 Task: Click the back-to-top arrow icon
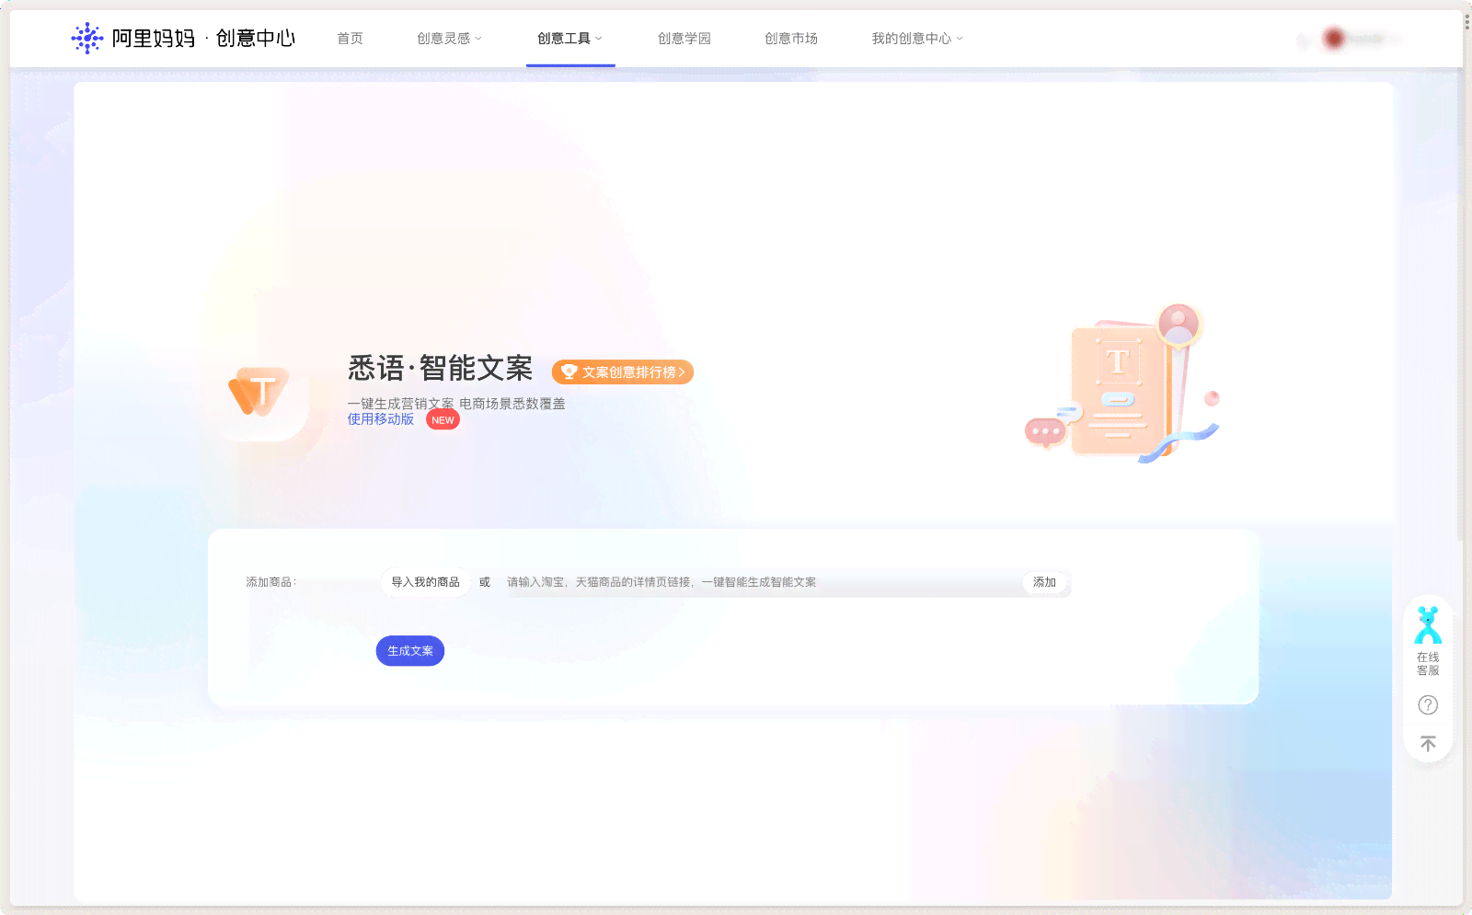(x=1428, y=744)
